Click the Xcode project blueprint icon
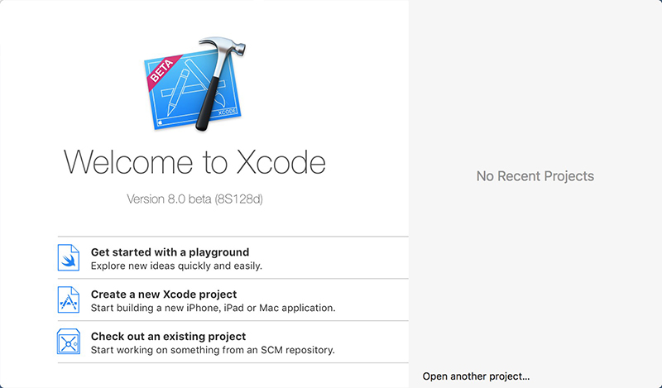662x388 pixels. tap(69, 300)
